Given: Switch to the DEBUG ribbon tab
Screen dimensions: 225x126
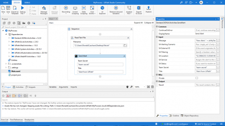Looking at the screenshot, I should pyautogui.click(x=27, y=3).
